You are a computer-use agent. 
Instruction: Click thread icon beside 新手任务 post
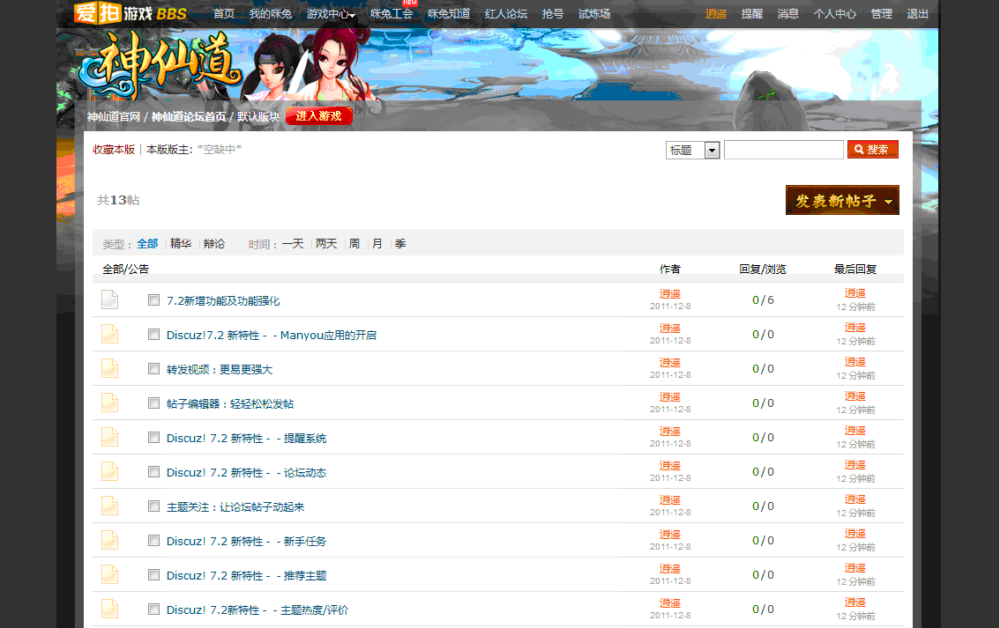[109, 540]
